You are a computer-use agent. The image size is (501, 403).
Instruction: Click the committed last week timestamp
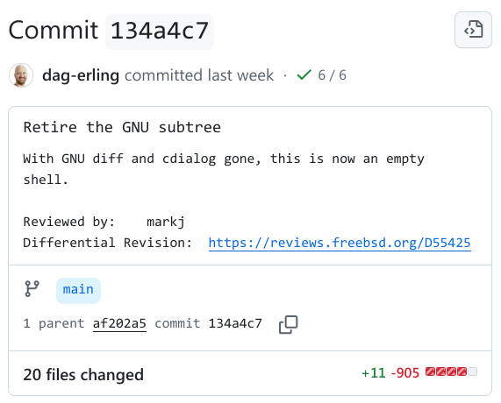pos(199,75)
